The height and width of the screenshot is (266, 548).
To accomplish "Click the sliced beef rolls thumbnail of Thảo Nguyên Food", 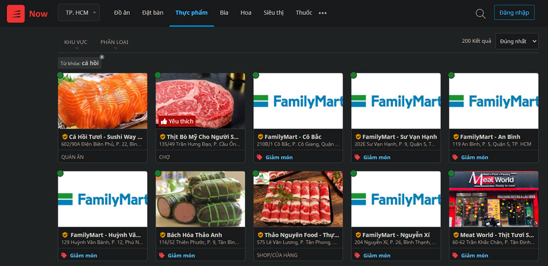I will pos(298,199).
